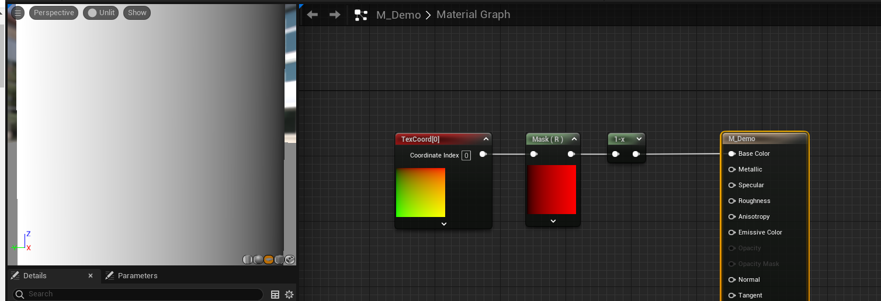Close the Details tab

(x=91, y=276)
